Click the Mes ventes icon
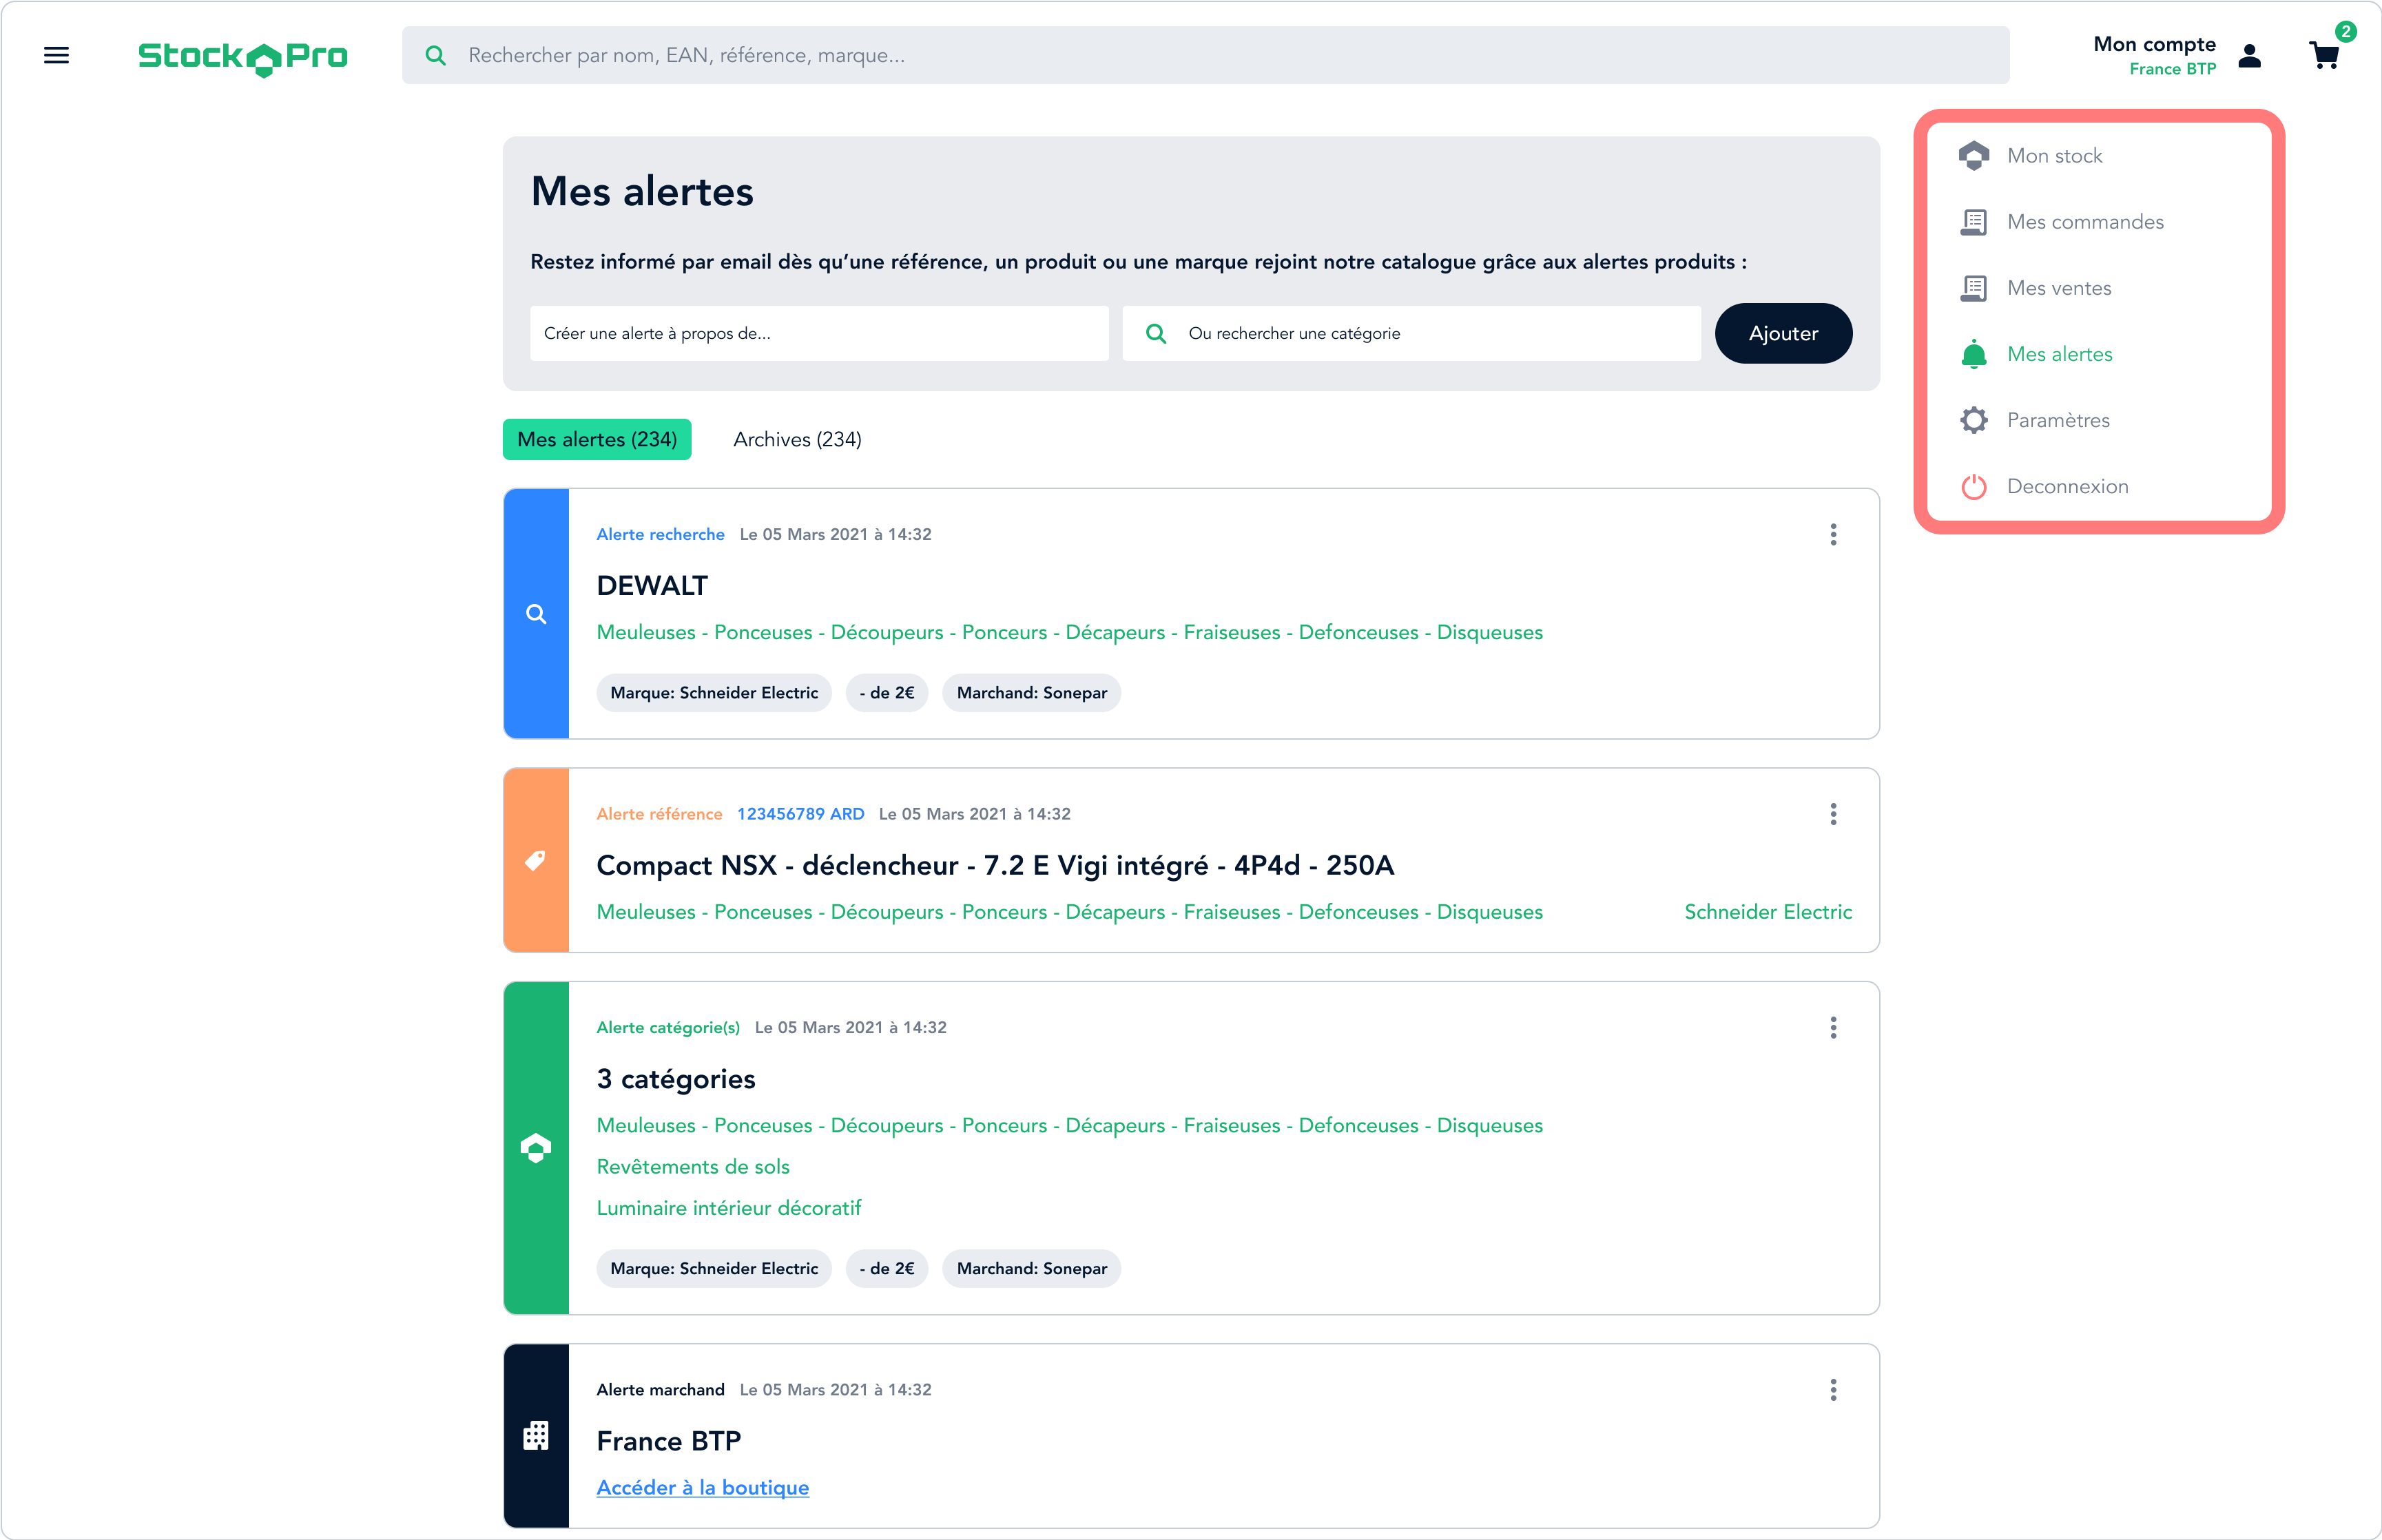The width and height of the screenshot is (2382, 1540). [1973, 288]
